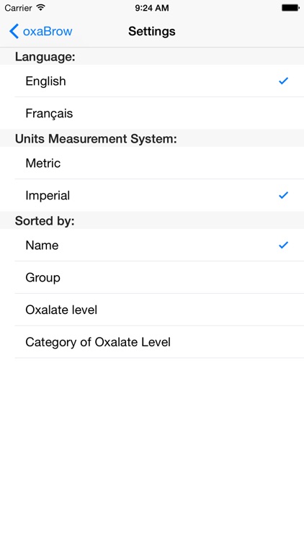The height and width of the screenshot is (540, 304).
Task: Sort by Category of Oxalate Level
Action: point(152,342)
